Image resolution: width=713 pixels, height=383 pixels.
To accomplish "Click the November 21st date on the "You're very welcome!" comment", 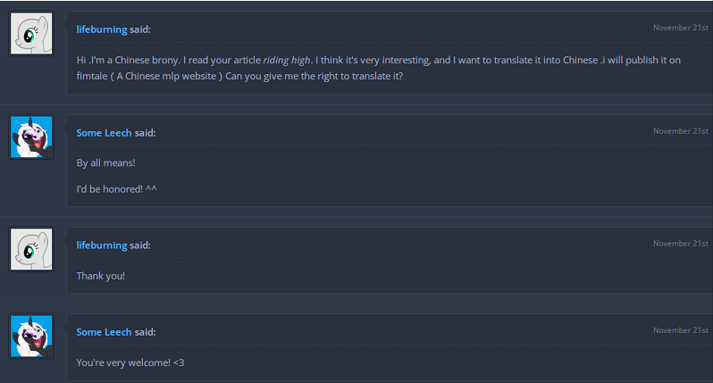I will point(680,330).
